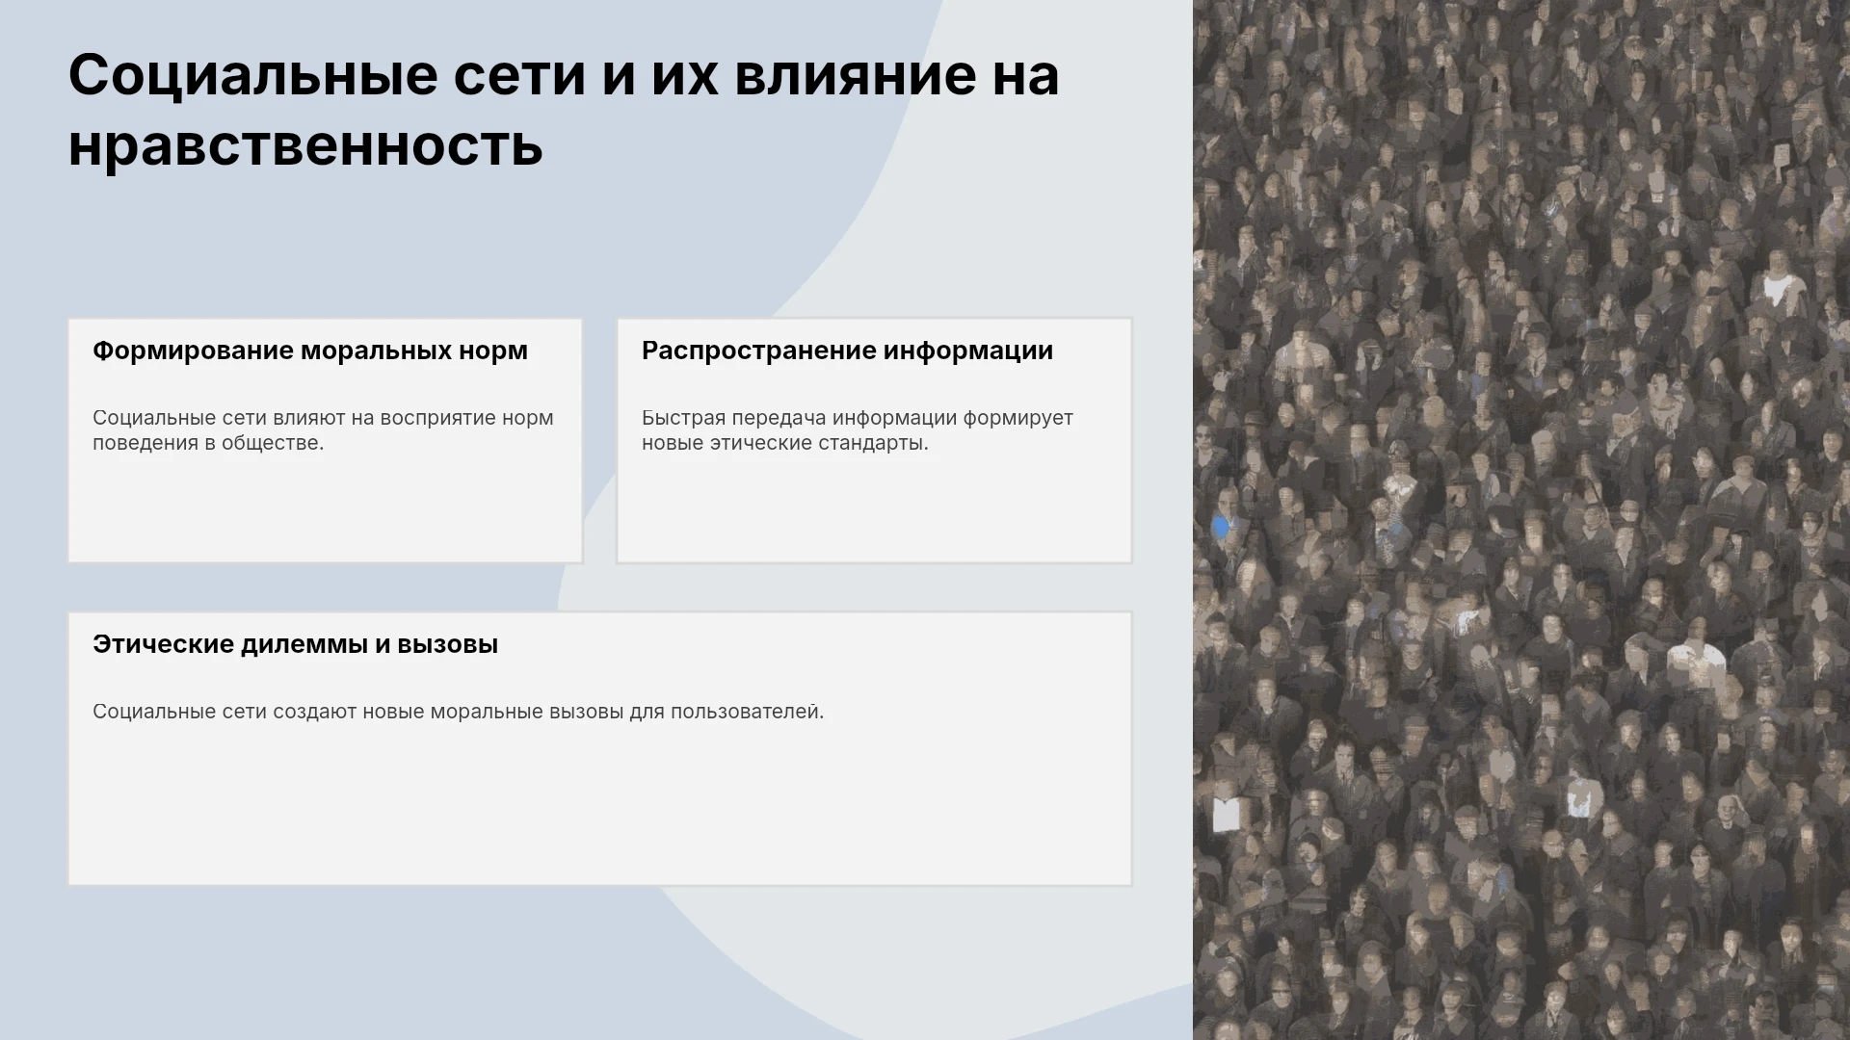Click the blue-gray background at bottom left
The width and height of the screenshot is (1850, 1040).
click(x=289, y=963)
